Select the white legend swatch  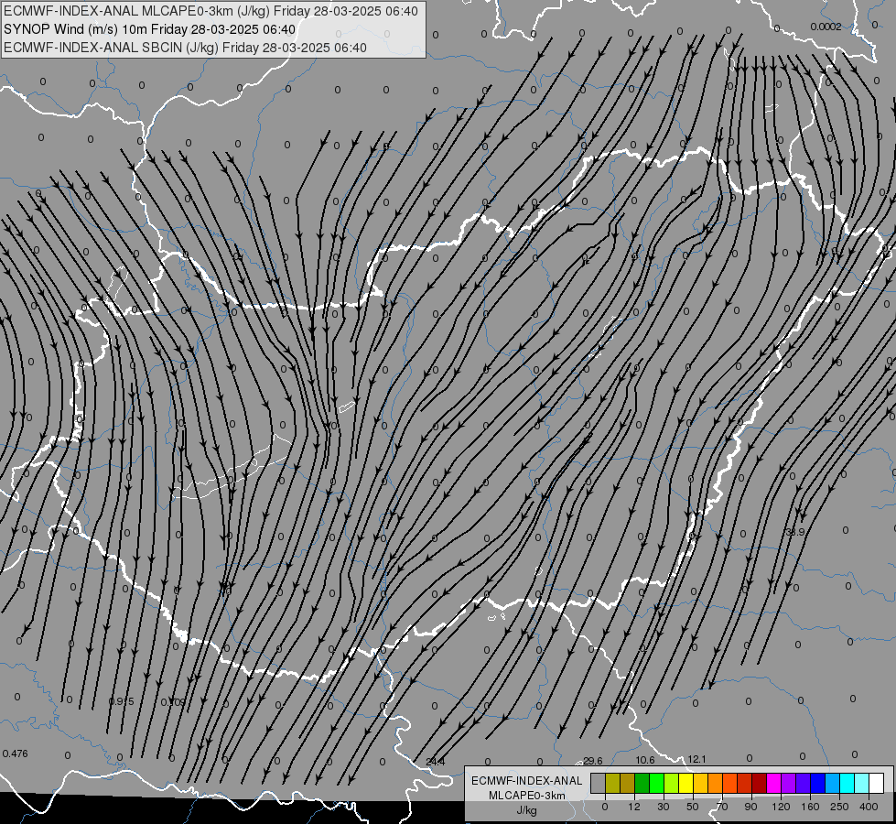click(876, 783)
